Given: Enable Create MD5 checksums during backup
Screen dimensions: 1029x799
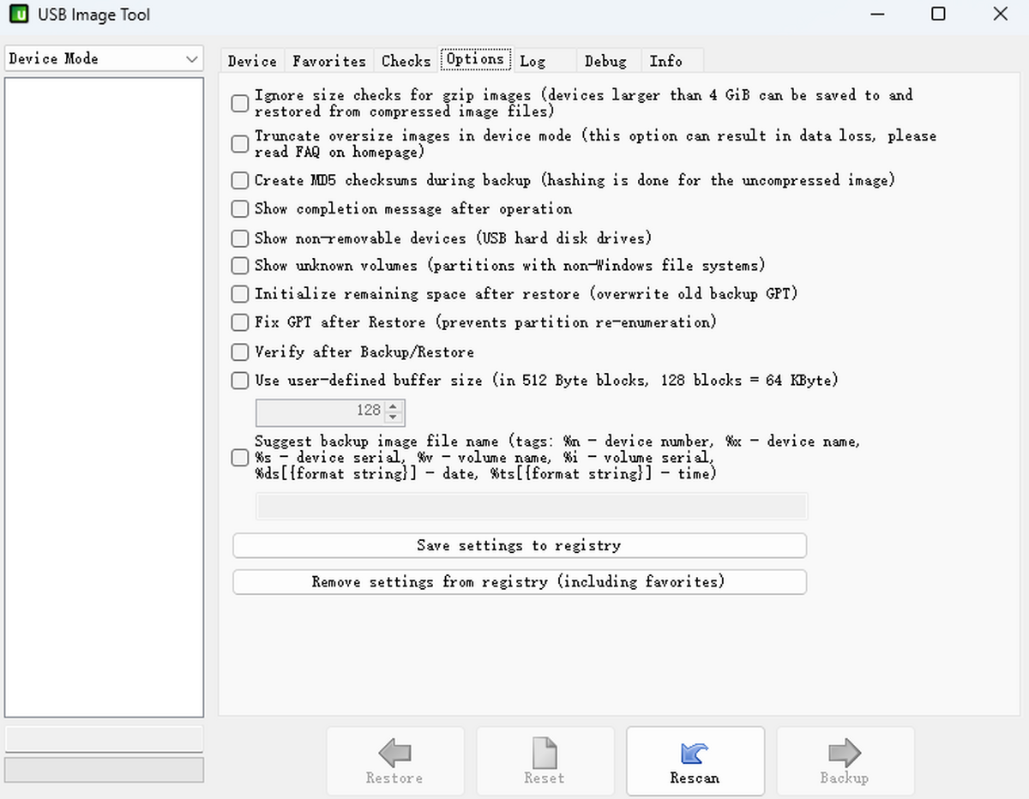Looking at the screenshot, I should point(240,181).
